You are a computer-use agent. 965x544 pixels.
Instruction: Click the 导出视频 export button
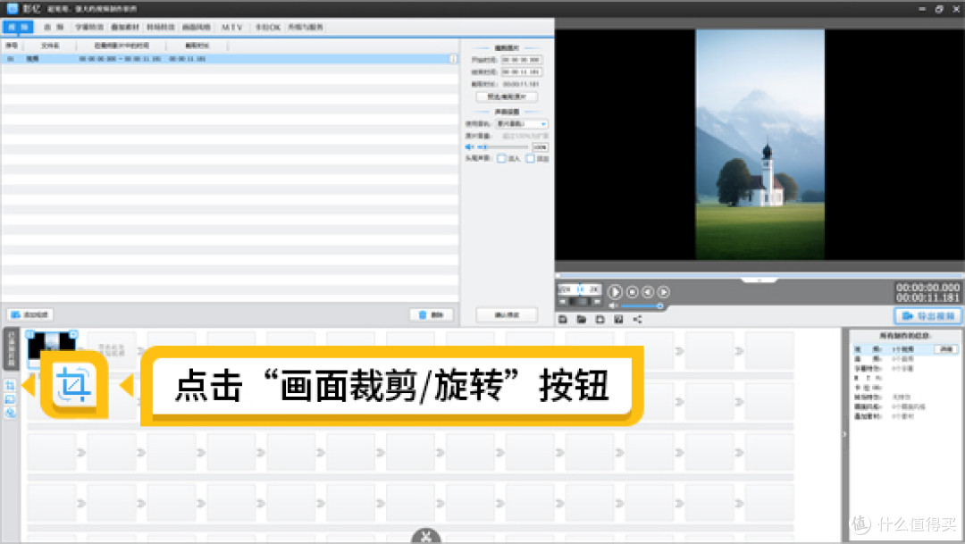927,315
